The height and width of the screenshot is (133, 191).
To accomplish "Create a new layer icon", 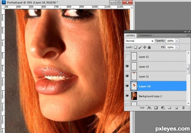I will click(176, 108).
